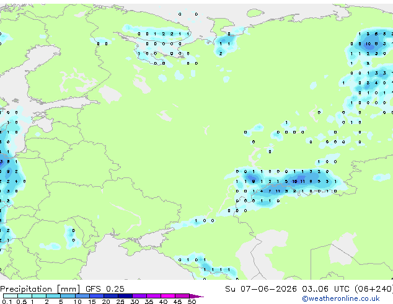Click the '(06+240)' forecast hour text
The height and width of the screenshot is (304, 393).
point(374,289)
